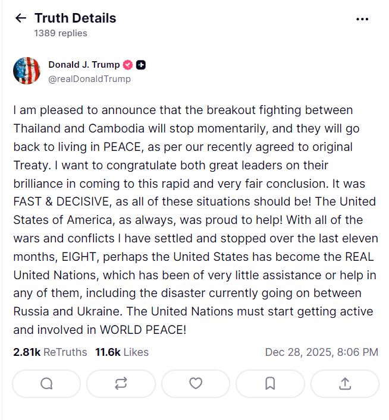View the 11.6k Likes list
Image resolution: width=389 pixels, height=420 pixels.
(x=122, y=352)
